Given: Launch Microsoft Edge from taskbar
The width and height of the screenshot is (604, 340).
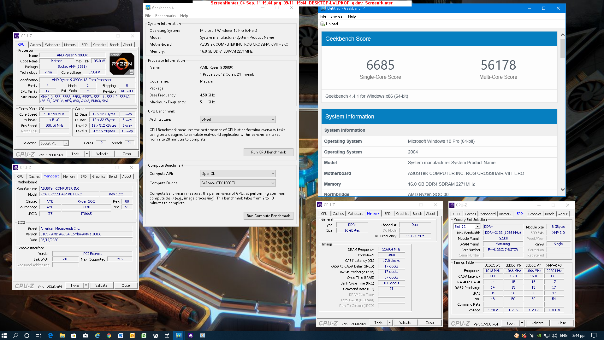Looking at the screenshot, I should [x=50, y=336].
